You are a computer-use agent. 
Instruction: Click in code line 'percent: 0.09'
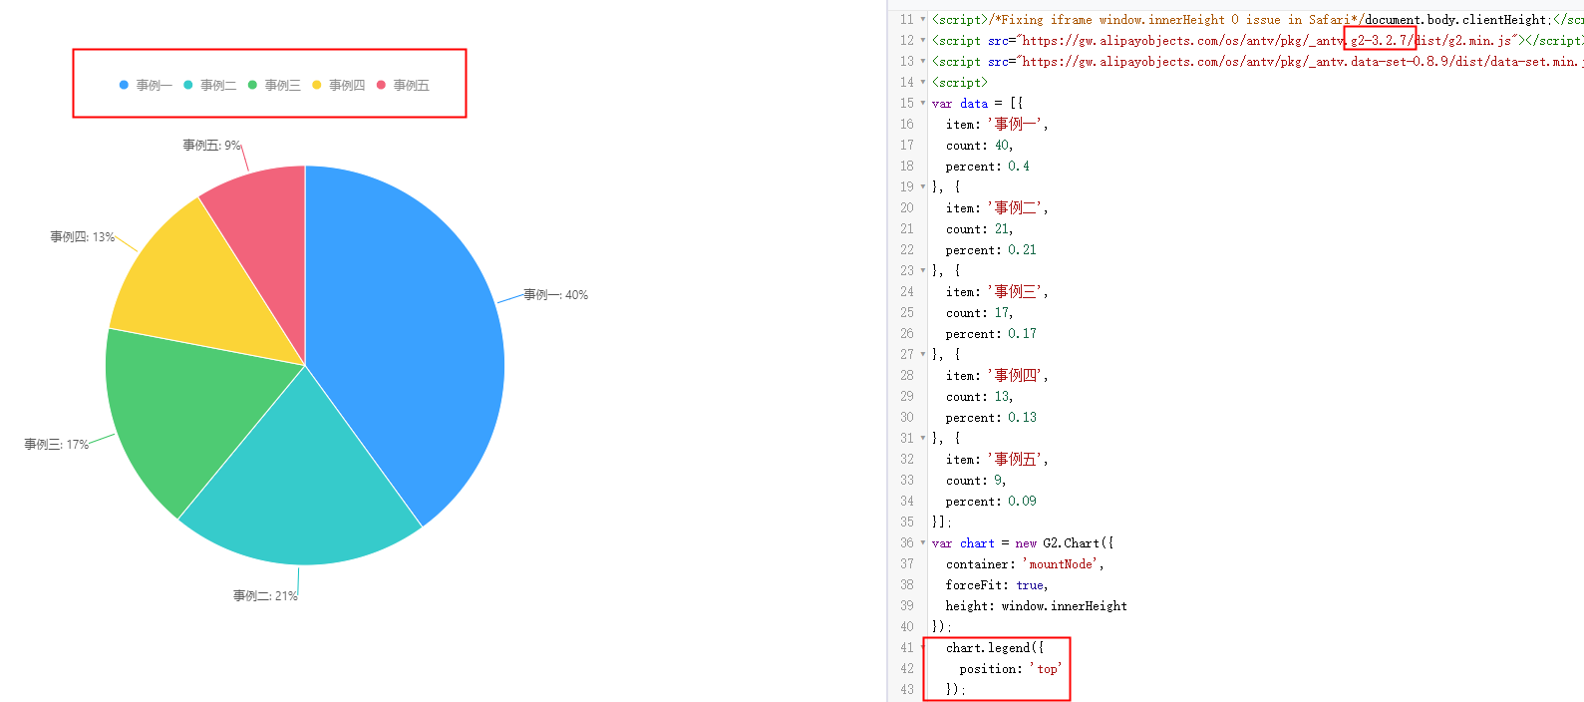[x=991, y=502]
